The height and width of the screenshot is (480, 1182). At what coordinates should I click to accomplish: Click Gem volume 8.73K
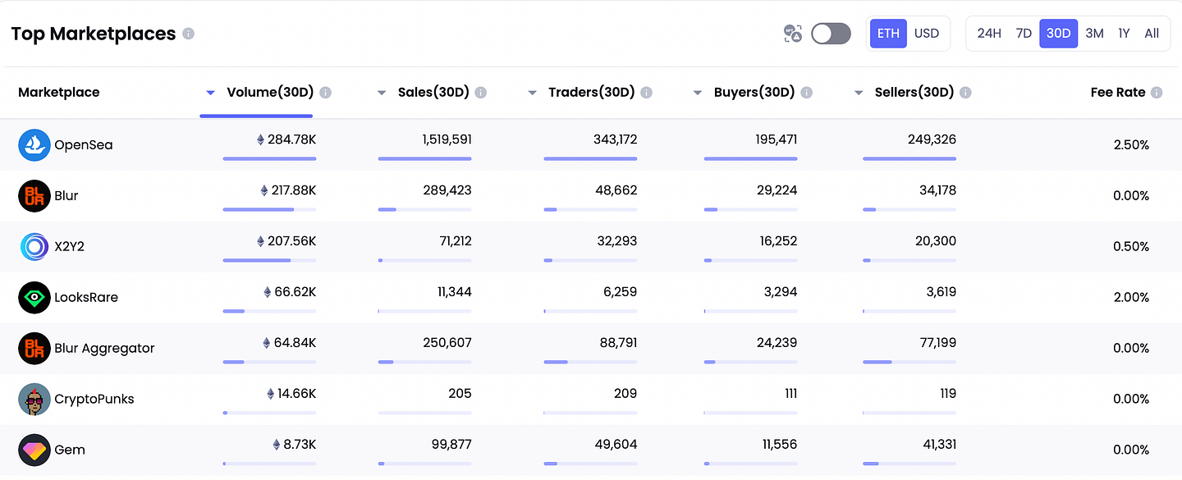point(300,446)
